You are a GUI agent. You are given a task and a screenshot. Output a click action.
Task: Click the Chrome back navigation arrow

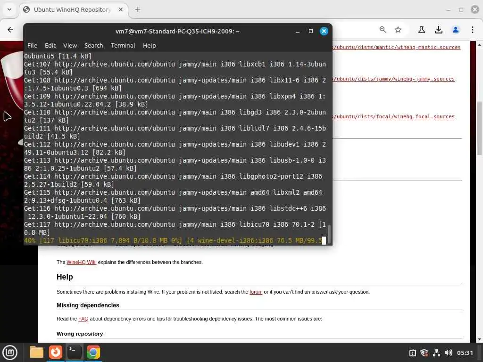click(10, 30)
